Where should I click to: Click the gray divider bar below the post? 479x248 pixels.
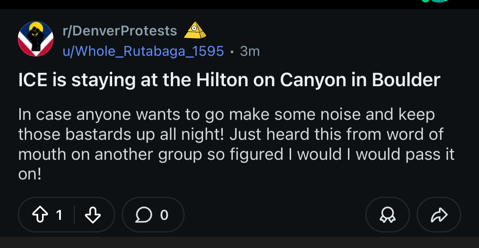[x=239, y=242]
